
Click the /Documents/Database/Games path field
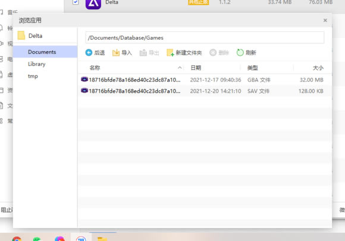pos(205,37)
